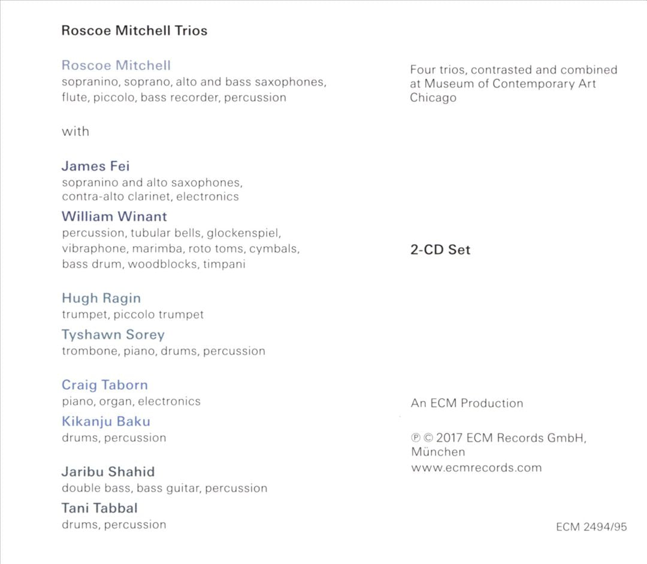
Task: Click the Craig Taborn name
Action: (x=105, y=385)
